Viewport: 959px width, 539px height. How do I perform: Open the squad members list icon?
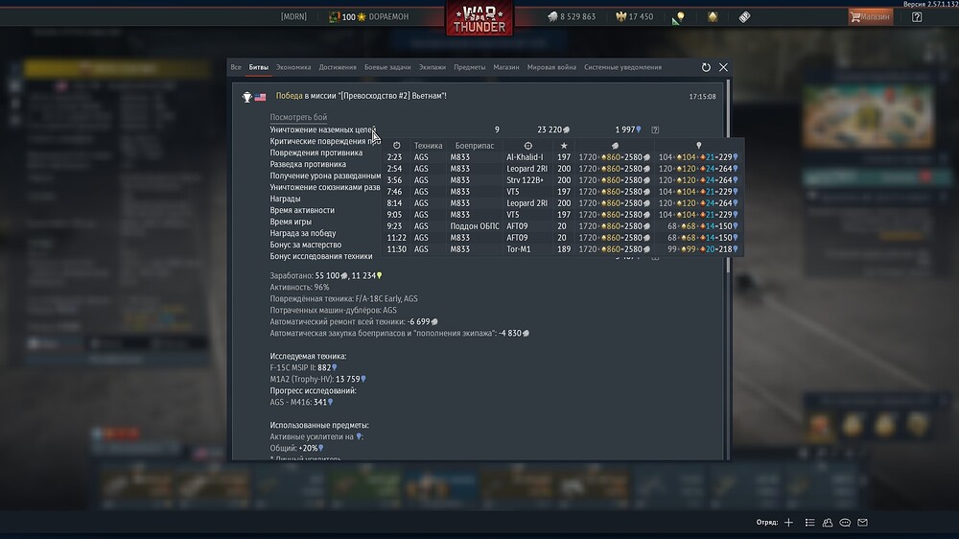tap(809, 523)
